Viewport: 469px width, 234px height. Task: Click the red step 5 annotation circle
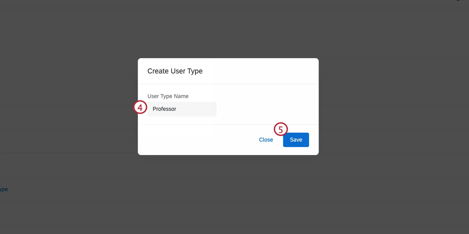[x=281, y=129]
